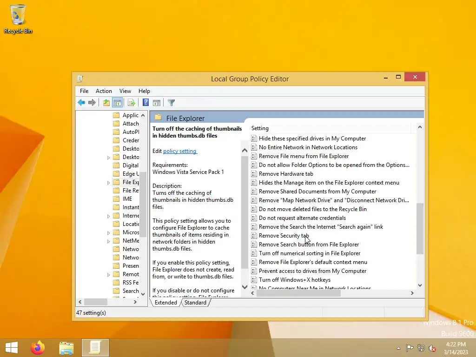Open the Action menu
Screen dimensions: 476x357
104,91
